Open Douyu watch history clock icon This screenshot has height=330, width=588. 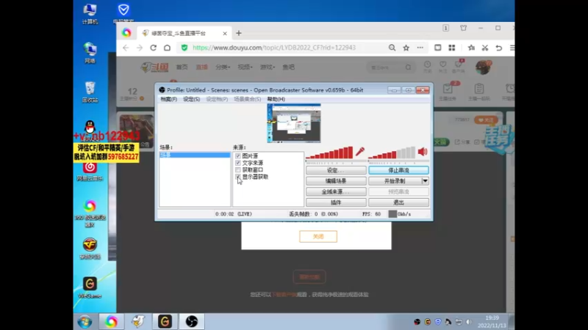click(x=427, y=65)
